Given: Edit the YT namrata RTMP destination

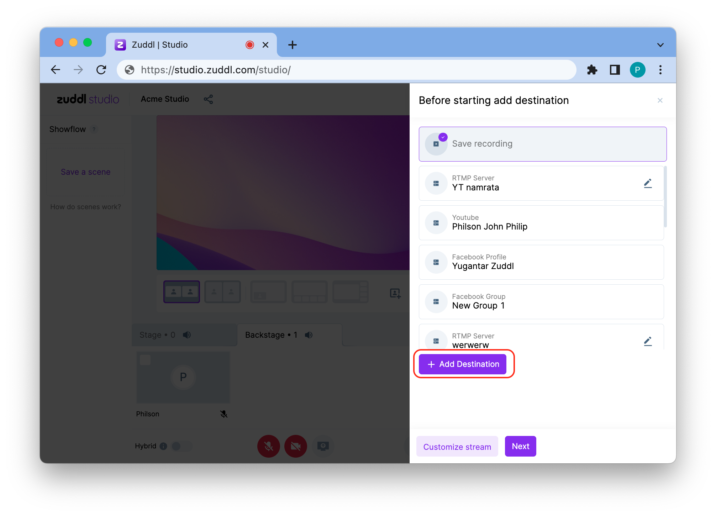Looking at the screenshot, I should click(648, 183).
